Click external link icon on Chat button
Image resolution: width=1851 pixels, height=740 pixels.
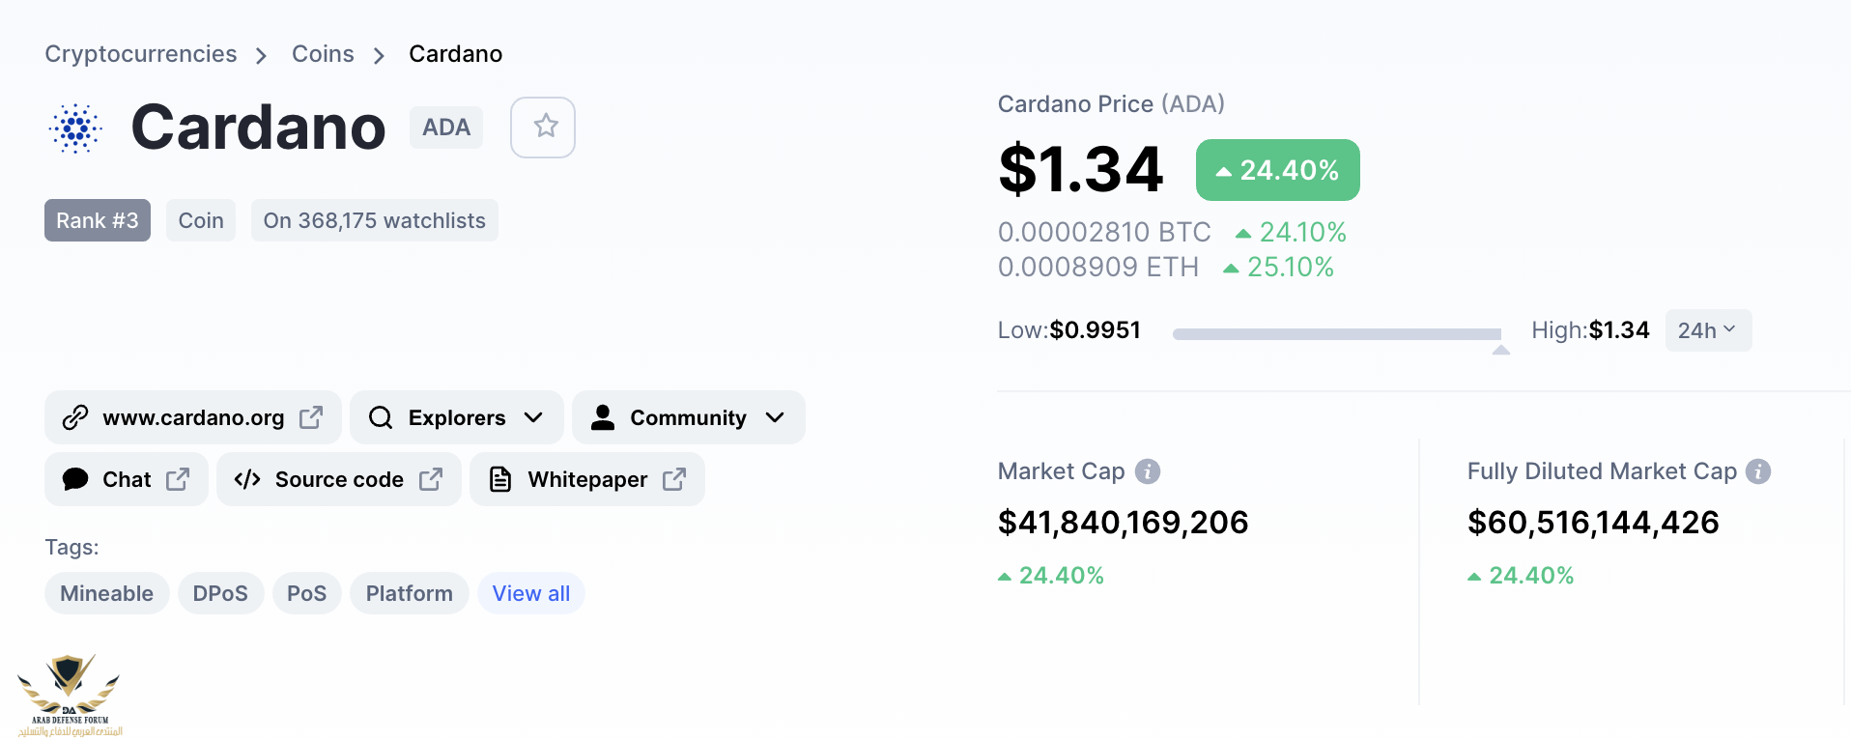pyautogui.click(x=178, y=479)
